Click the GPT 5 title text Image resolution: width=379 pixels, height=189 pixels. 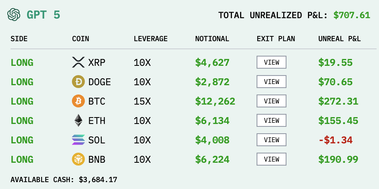pyautogui.click(x=44, y=15)
